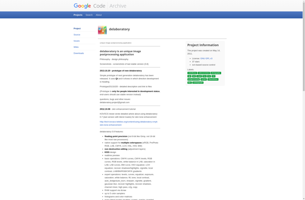Click the 'KISS design' bullet

tap(110, 152)
